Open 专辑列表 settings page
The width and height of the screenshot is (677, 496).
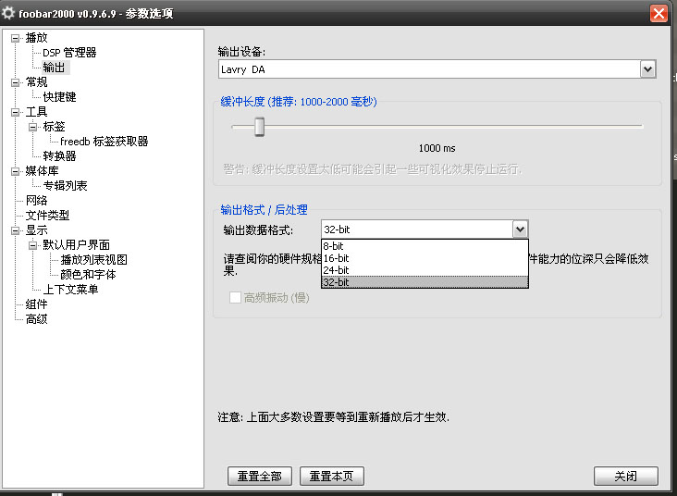(65, 186)
